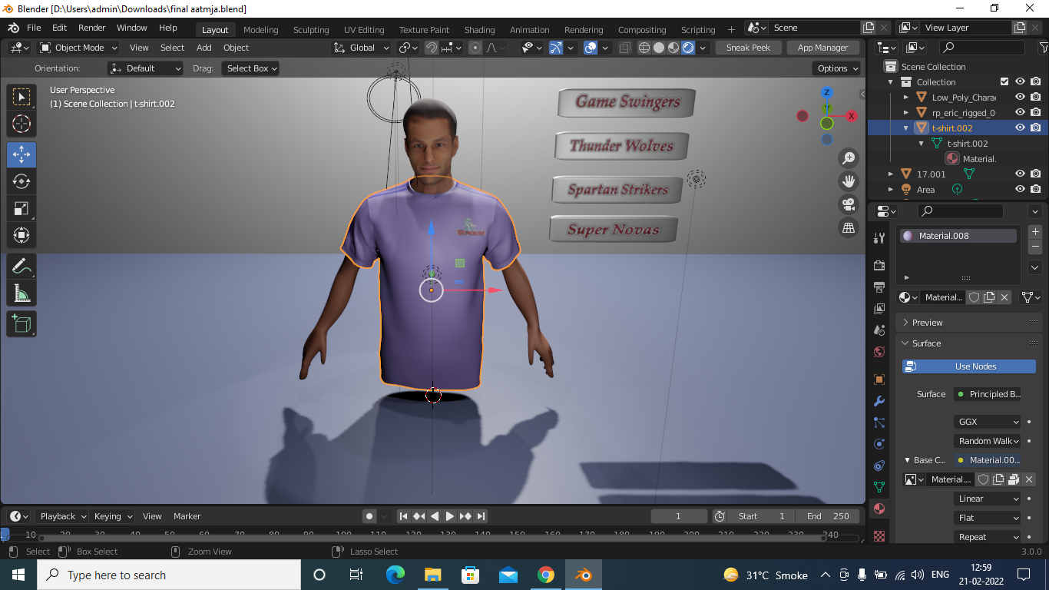
Task: Choose the Transform tool
Action: pyautogui.click(x=22, y=235)
